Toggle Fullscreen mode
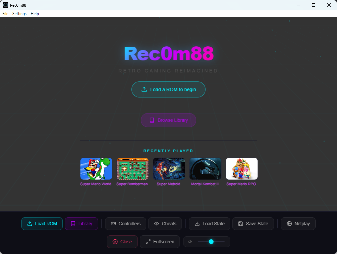Viewport: 337px width, 254px height. point(160,241)
